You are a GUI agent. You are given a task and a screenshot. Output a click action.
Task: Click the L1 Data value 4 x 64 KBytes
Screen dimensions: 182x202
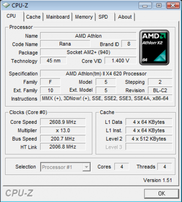point(149,122)
